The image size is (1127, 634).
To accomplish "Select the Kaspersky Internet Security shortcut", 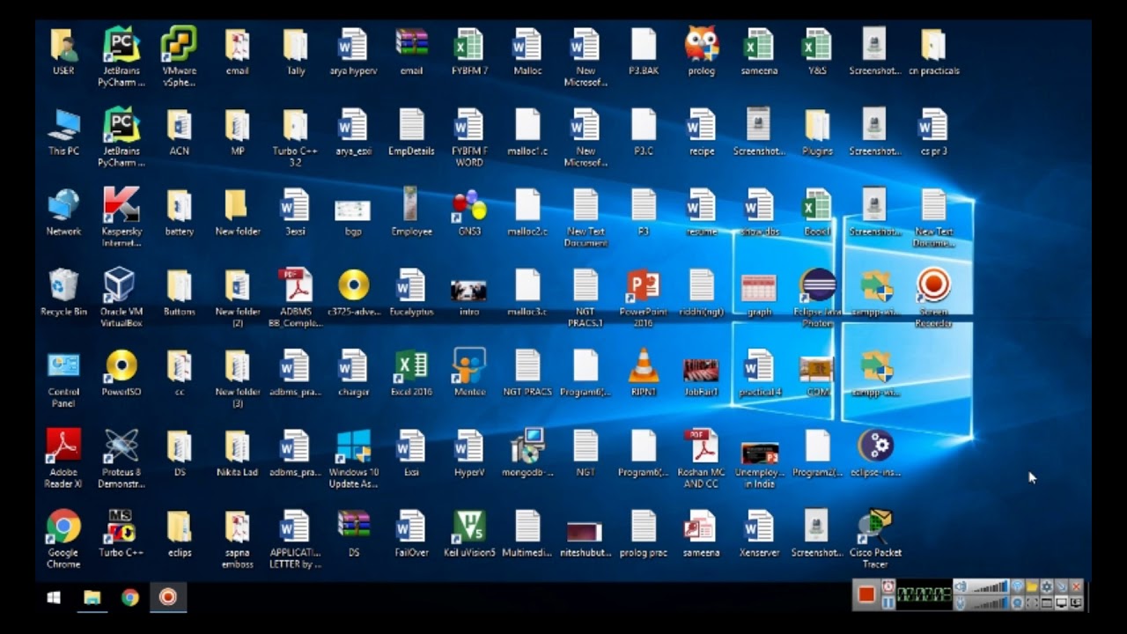I will (x=121, y=216).
